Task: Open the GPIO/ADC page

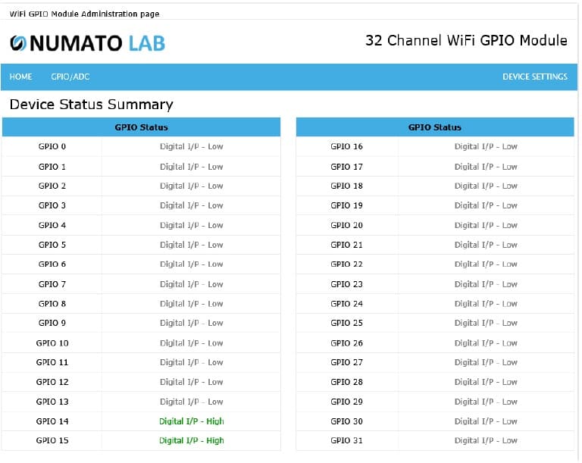Action: (70, 77)
